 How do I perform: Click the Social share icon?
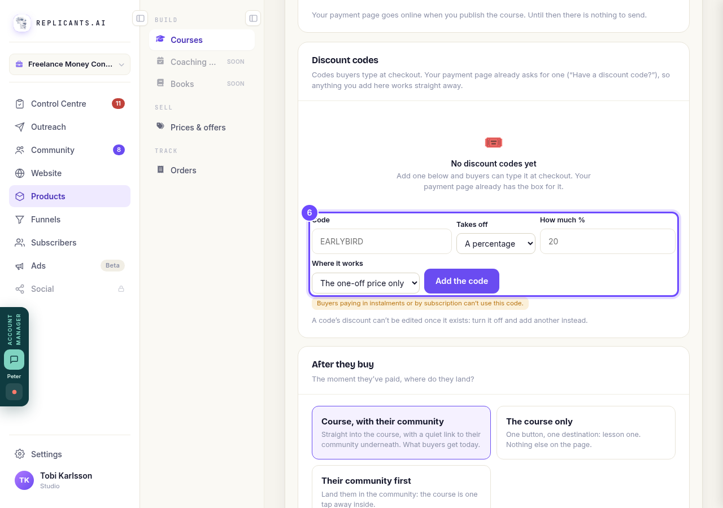coord(20,289)
